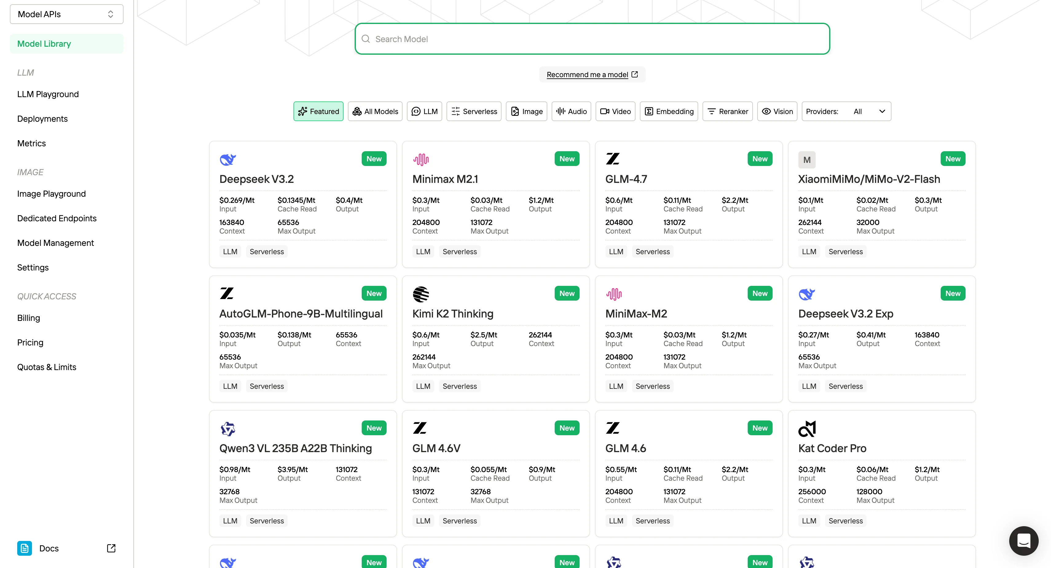Viewport: 1051px width, 568px height.
Task: Click the New badge on Minimax M2.1 card
Action: point(567,159)
